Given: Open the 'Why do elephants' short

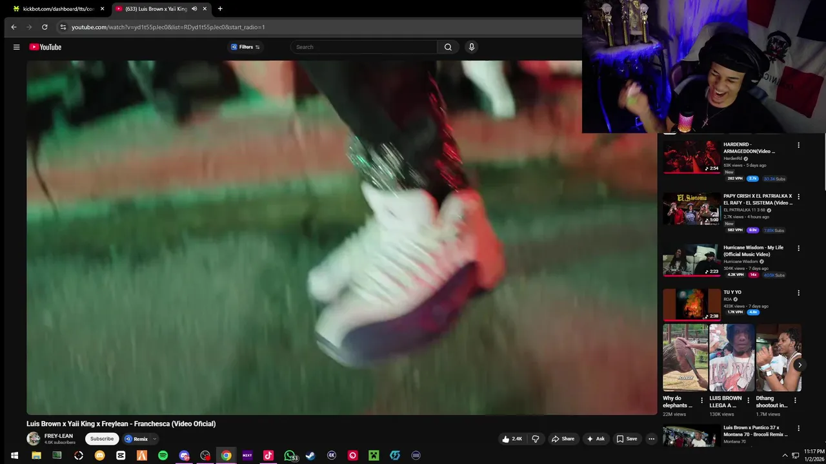Looking at the screenshot, I should 685,358.
